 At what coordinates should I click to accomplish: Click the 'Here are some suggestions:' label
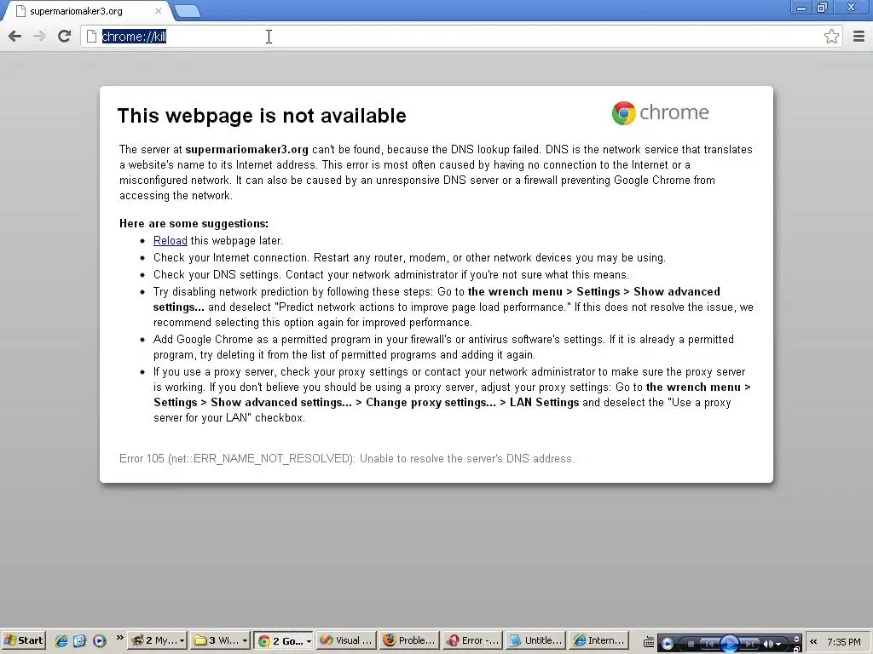tap(194, 224)
